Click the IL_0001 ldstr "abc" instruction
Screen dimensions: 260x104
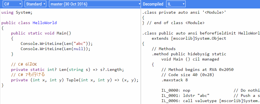(185, 96)
